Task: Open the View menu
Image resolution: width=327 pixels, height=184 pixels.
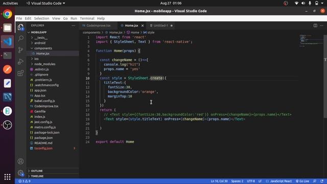Action: point(56,18)
